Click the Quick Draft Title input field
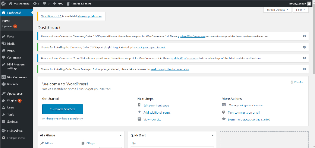The height and width of the screenshot is (148, 315). coord(172,147)
